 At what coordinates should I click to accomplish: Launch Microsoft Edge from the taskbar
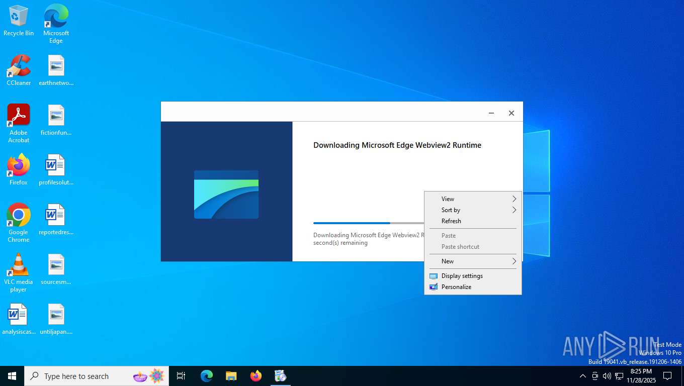point(207,376)
